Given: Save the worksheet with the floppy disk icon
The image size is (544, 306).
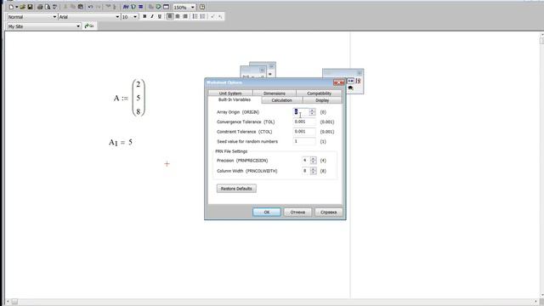Looking at the screenshot, I should tap(31, 7).
